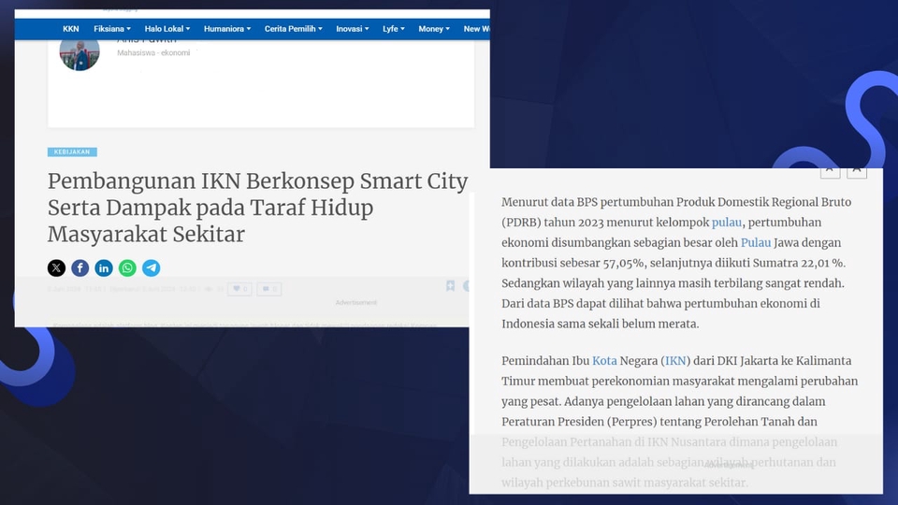
Task: Click the article headline text
Action: click(258, 208)
